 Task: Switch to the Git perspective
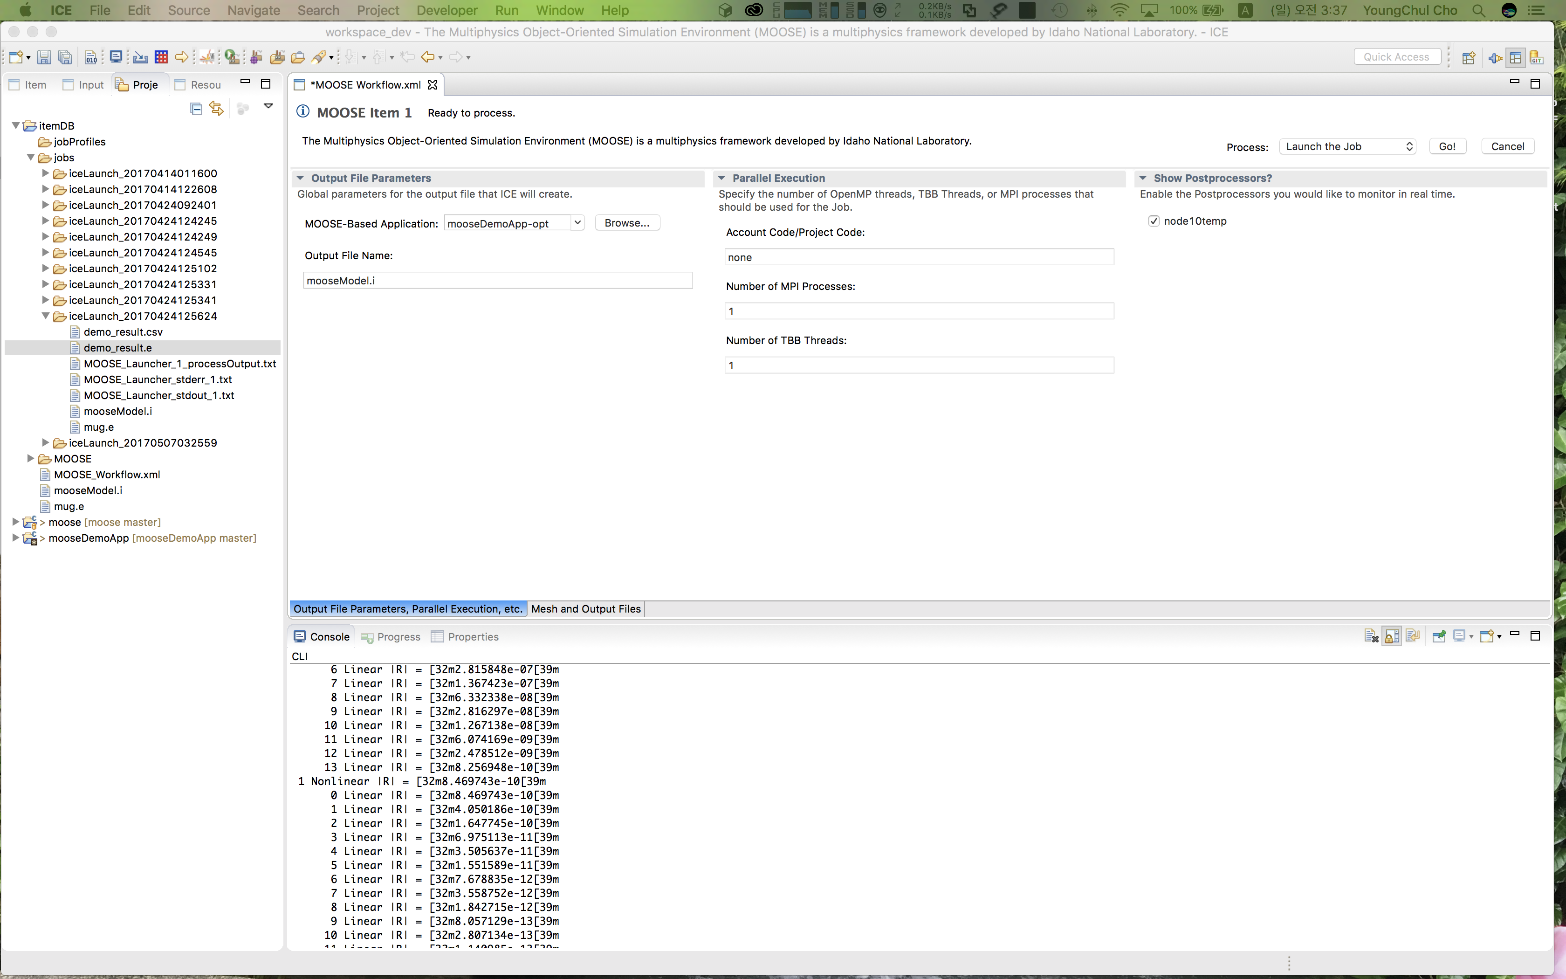coord(1537,58)
